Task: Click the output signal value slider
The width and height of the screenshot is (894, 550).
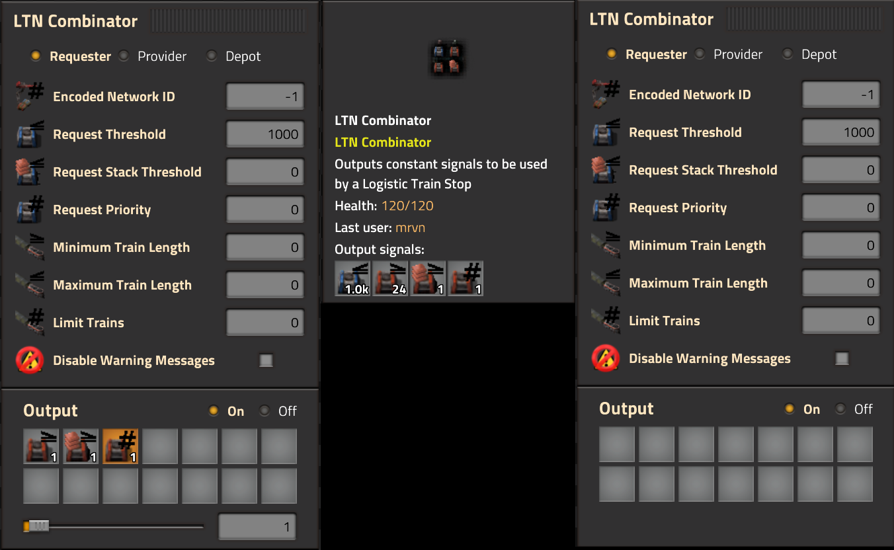Action: (x=114, y=527)
